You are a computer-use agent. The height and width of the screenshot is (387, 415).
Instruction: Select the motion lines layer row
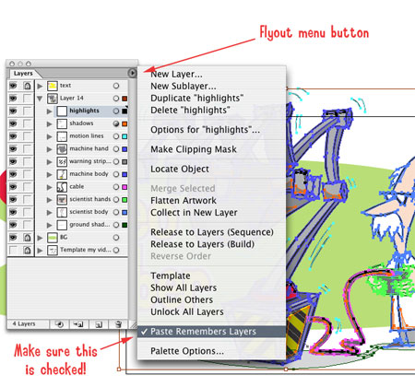click(x=82, y=136)
